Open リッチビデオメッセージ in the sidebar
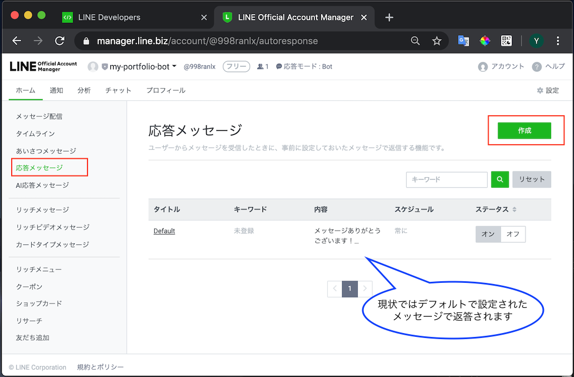 (x=53, y=227)
